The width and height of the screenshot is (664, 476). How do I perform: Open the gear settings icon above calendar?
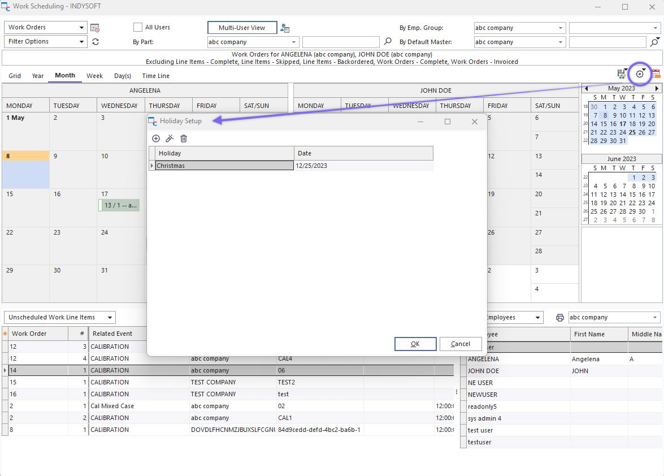tap(640, 73)
